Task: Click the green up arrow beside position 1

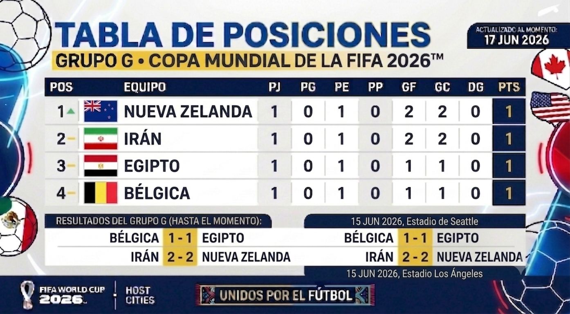Action: point(71,111)
